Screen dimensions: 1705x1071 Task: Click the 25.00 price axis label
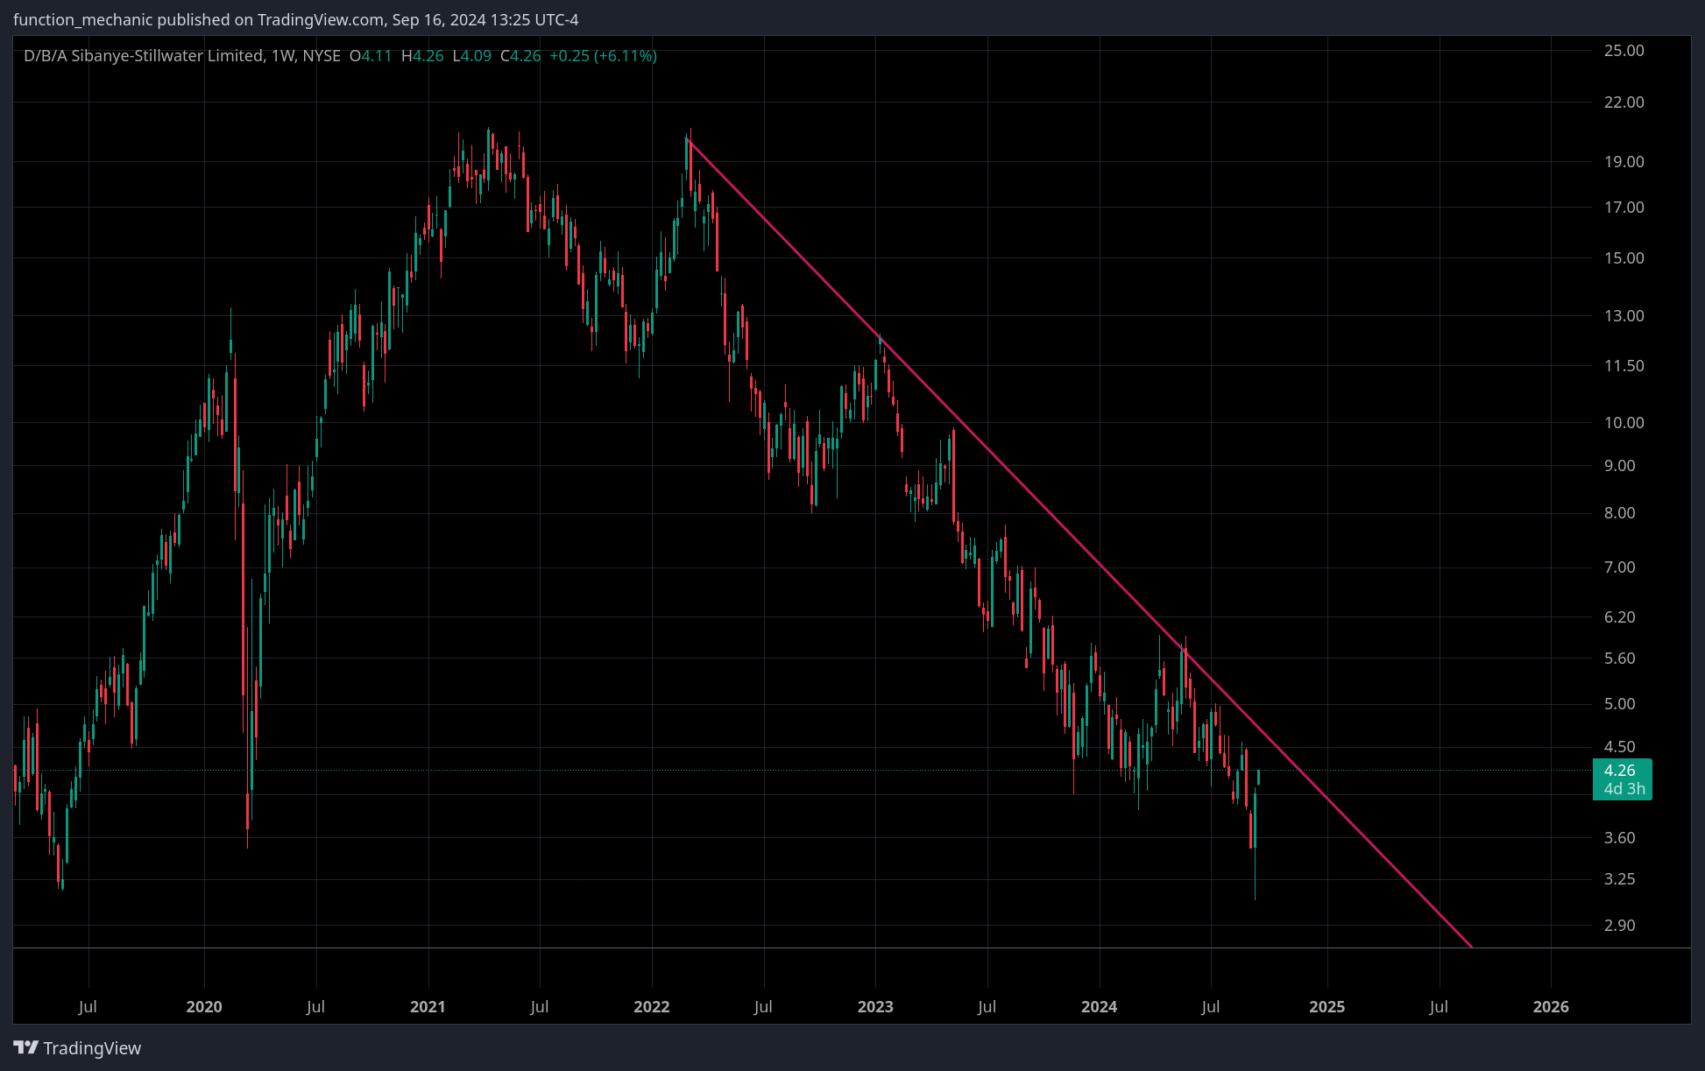[1624, 51]
